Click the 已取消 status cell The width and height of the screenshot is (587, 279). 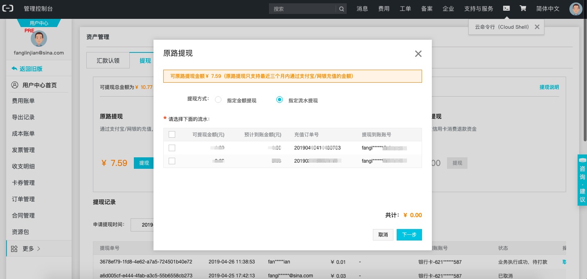pos(505,276)
